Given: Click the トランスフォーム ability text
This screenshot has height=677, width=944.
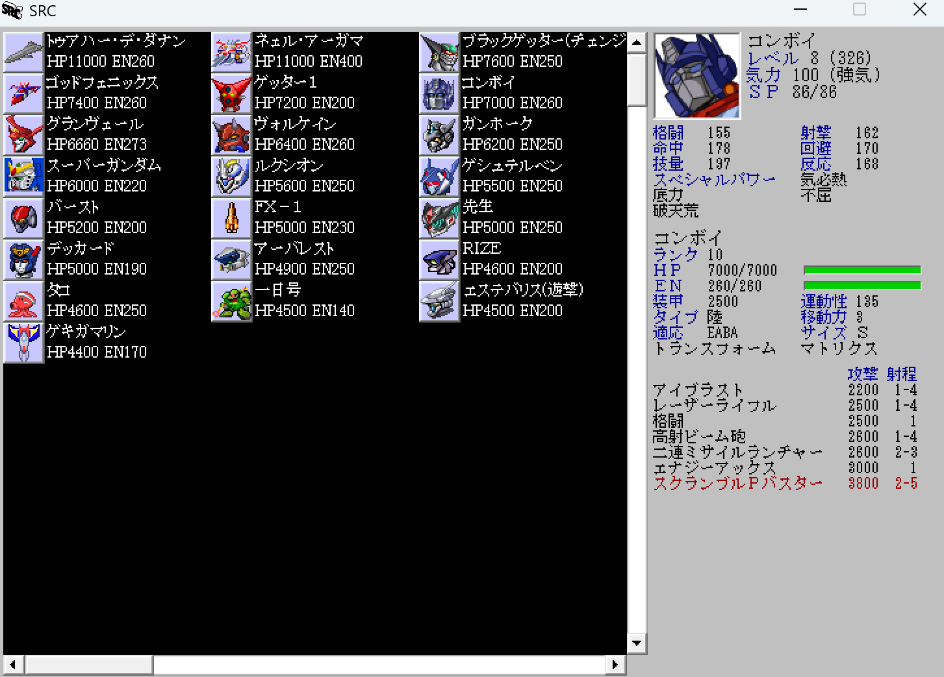Looking at the screenshot, I should coord(715,349).
